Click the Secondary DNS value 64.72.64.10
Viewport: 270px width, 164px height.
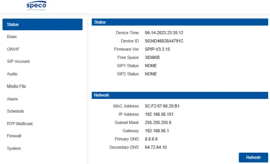(156, 147)
